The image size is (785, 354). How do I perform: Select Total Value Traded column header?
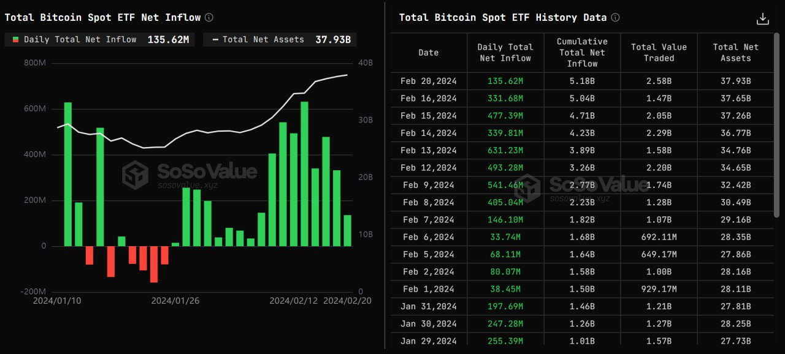pyautogui.click(x=659, y=53)
